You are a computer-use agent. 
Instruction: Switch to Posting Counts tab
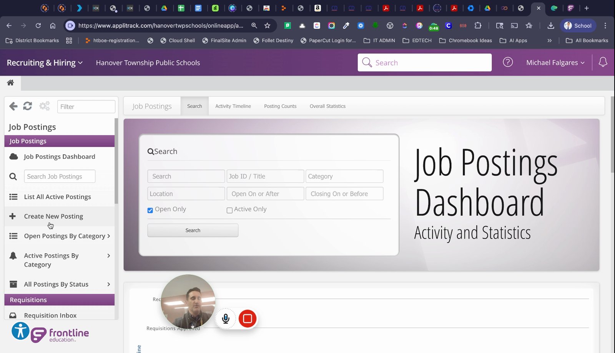pyautogui.click(x=280, y=106)
